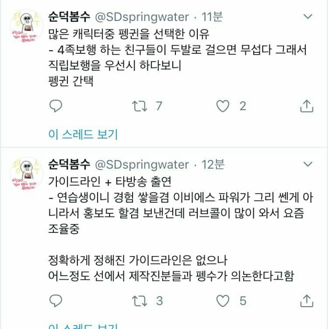Open the partially visible 이 스레드 보기 link at bottom

(83, 326)
